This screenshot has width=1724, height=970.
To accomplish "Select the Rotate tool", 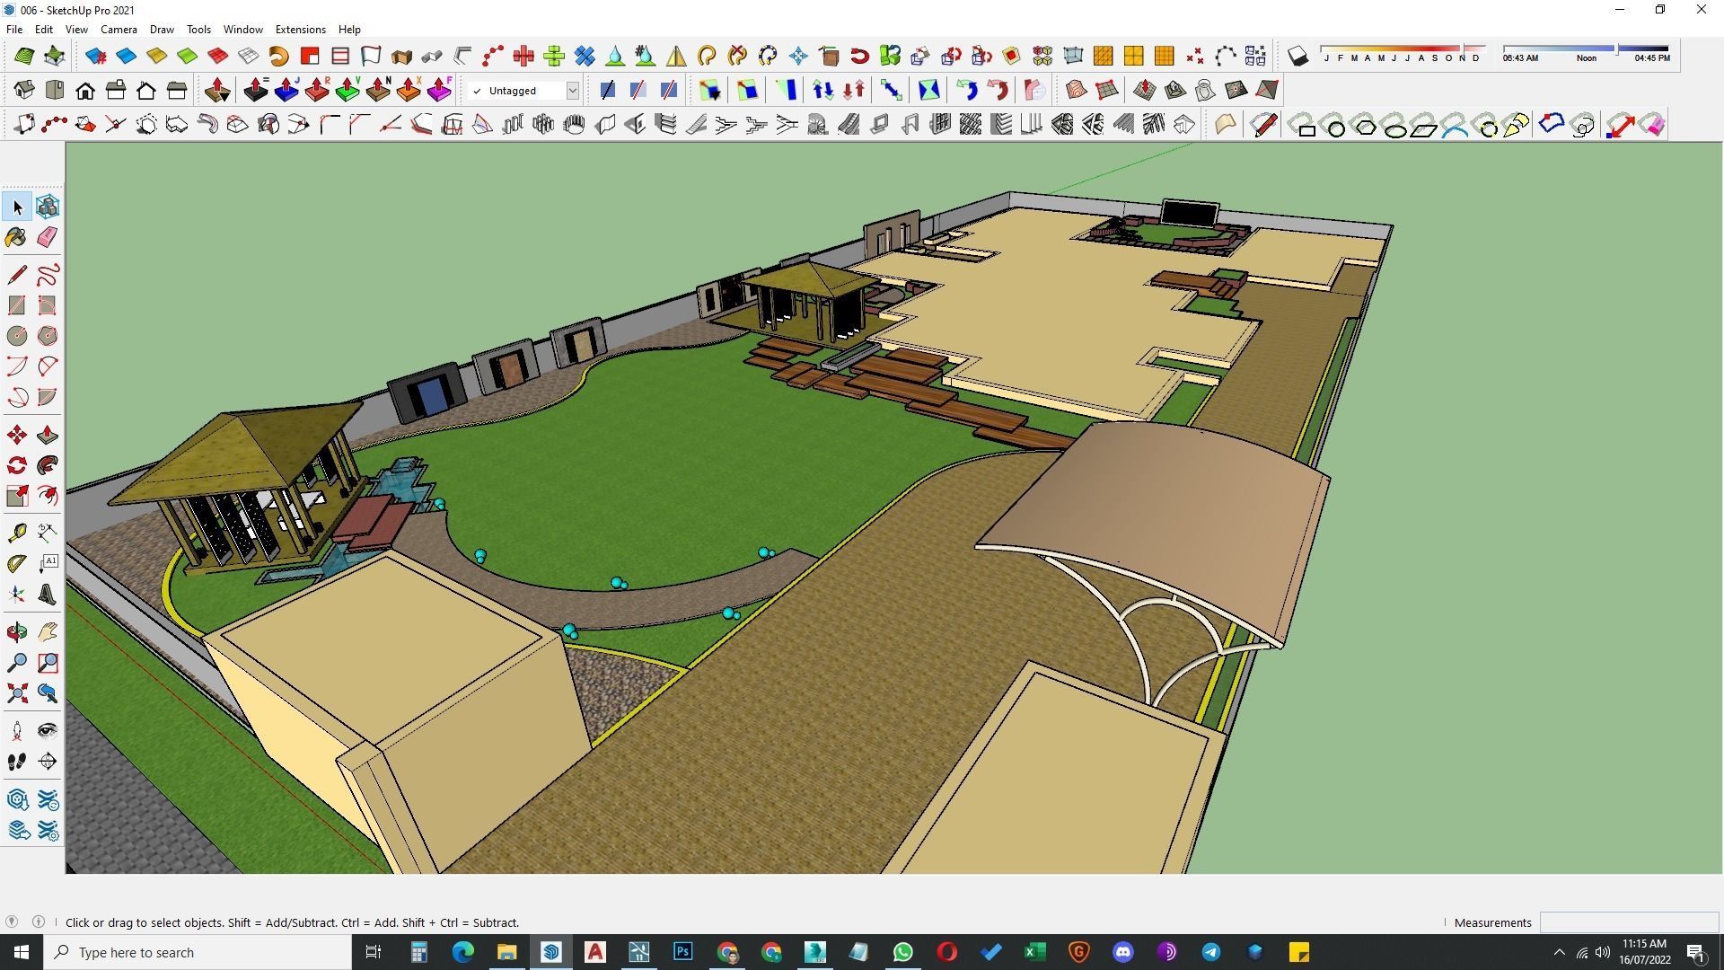I will click(x=16, y=466).
